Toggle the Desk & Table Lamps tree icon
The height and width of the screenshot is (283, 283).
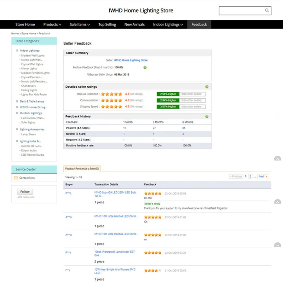pos(17,102)
